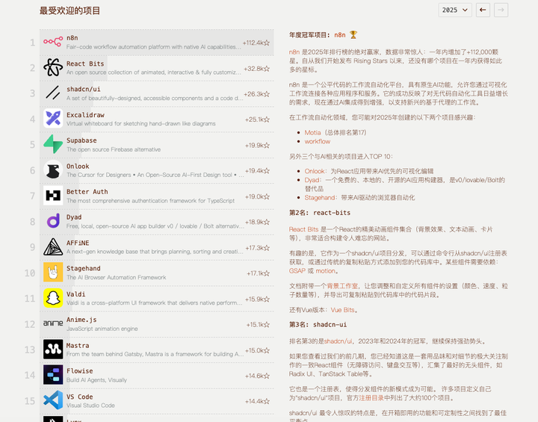Click Onlook link in article bullet list
This screenshot has width=538, height=422.
315,171
